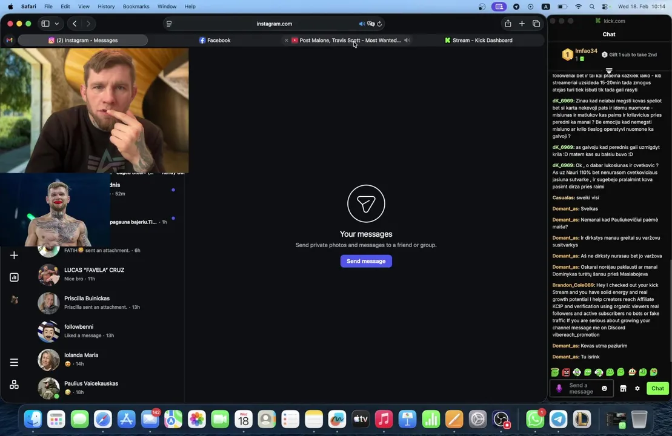Mute audio using the address bar speaker icon
Viewport: 672px width, 436px height.
(x=362, y=24)
